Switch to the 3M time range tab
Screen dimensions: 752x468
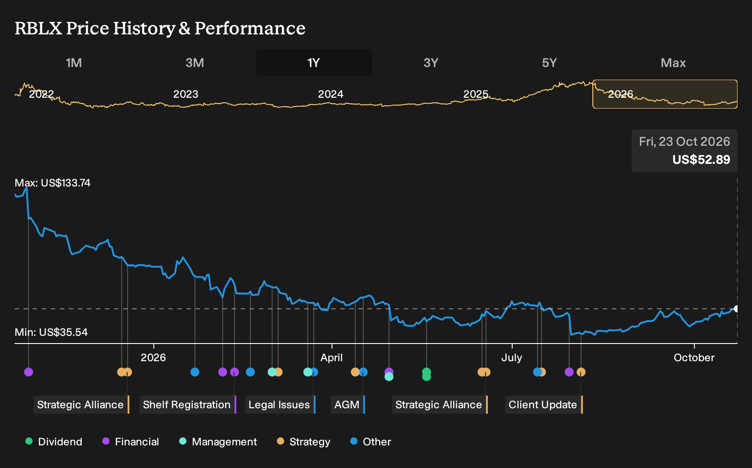(195, 63)
